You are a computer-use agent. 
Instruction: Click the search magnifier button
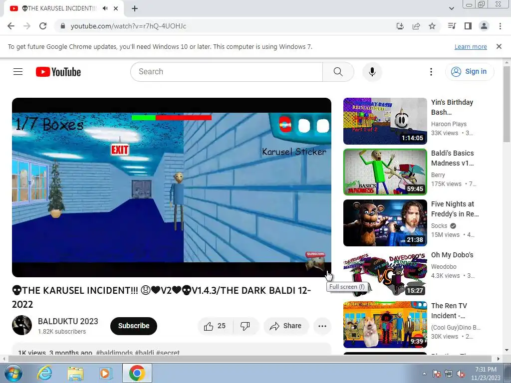[x=338, y=72]
